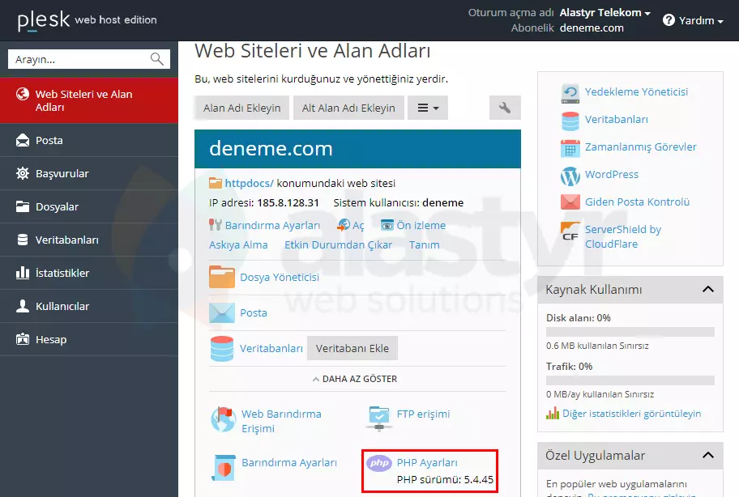Open Web Barındırma Erişimi link

point(281,421)
